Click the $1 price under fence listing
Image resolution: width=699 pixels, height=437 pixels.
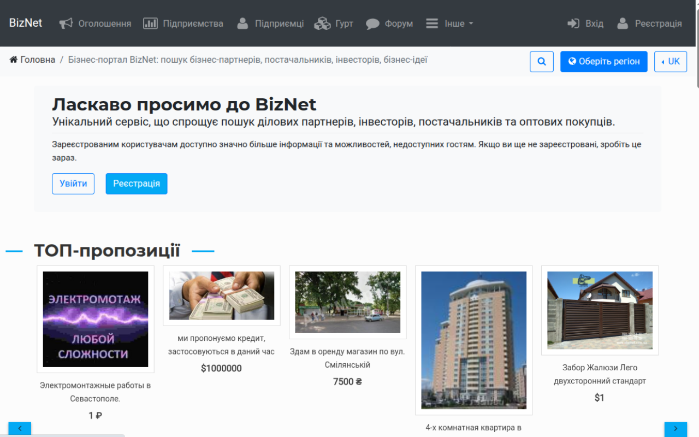point(600,398)
